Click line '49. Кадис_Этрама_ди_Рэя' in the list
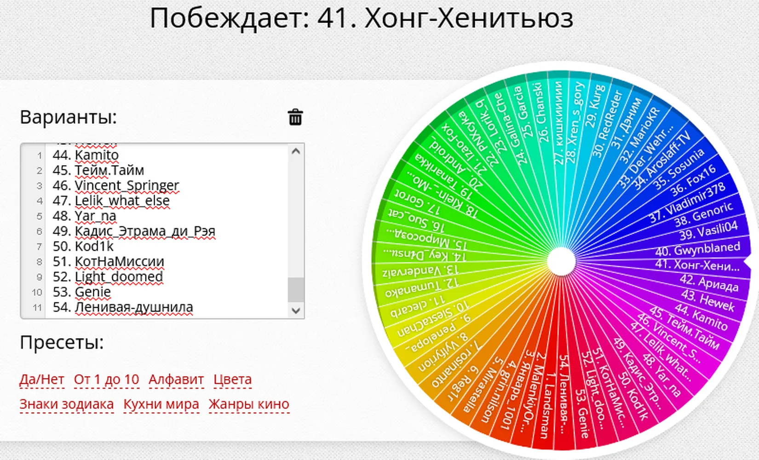 click(x=134, y=231)
